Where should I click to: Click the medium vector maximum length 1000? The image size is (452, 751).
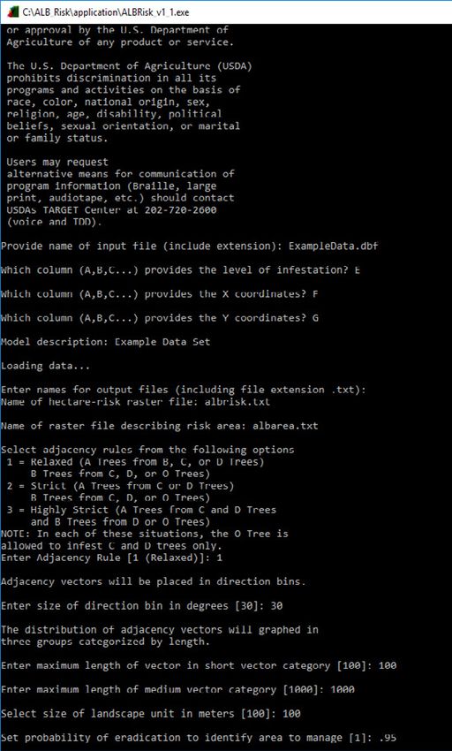pyautogui.click(x=343, y=689)
